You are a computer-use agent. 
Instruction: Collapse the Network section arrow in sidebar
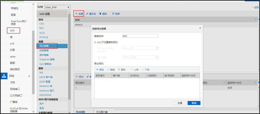tap(29, 76)
